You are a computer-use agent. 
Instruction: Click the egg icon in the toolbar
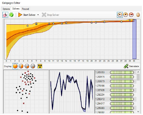138,15
